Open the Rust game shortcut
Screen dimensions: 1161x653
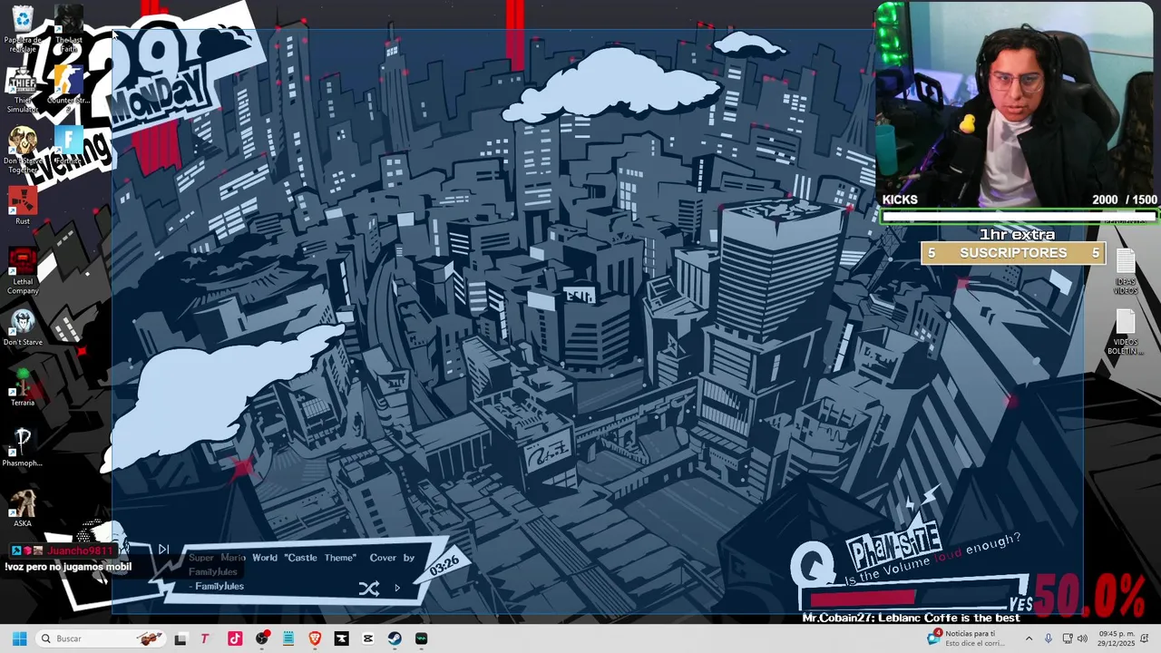coord(22,207)
